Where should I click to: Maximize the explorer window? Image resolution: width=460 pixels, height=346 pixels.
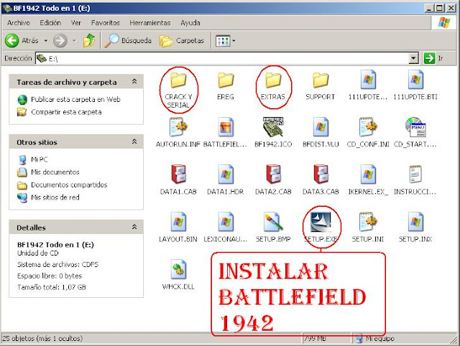pyautogui.click(x=439, y=8)
